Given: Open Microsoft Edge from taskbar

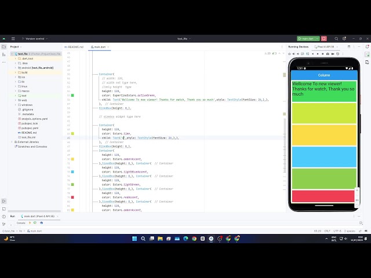Looking at the screenshot, I should pyautogui.click(x=185, y=239).
